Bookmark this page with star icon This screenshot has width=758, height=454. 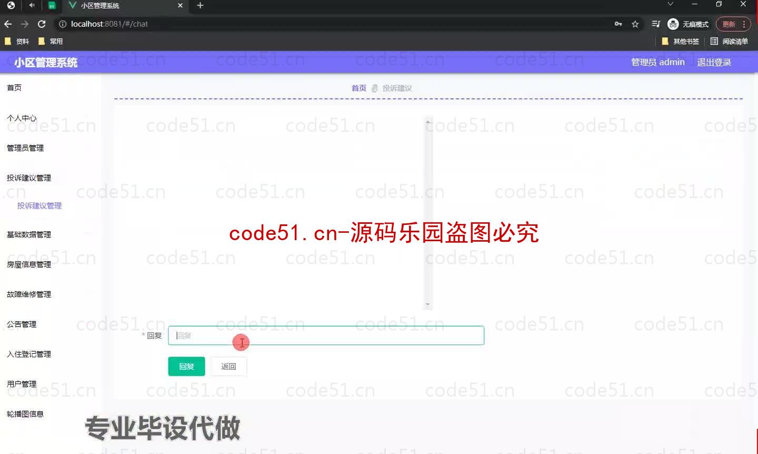pos(635,24)
